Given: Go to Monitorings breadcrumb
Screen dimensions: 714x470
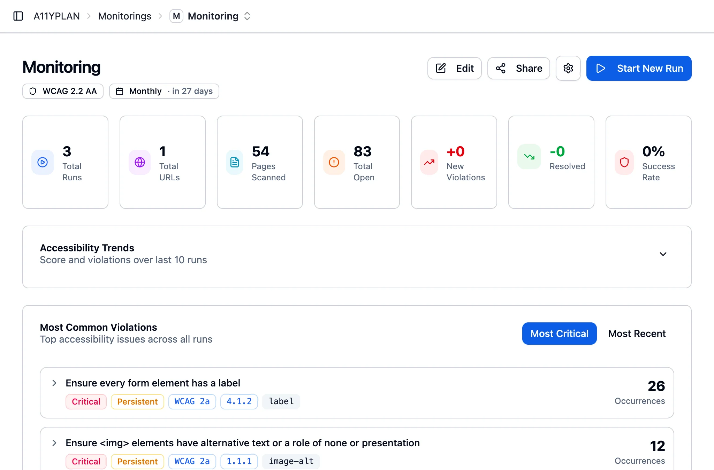Looking at the screenshot, I should (124, 16).
